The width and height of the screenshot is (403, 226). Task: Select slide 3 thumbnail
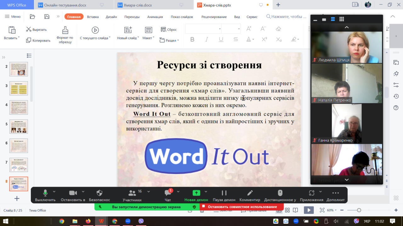(19, 88)
